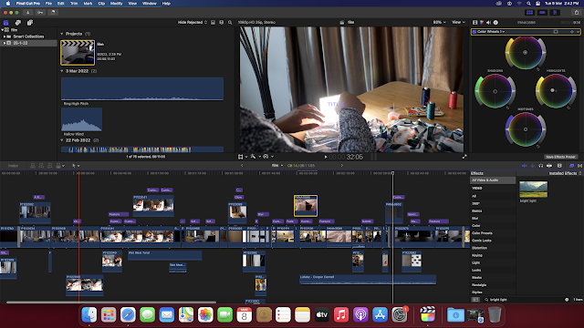Open the info inspector icon
This screenshot has width=584, height=328.
[495, 23]
